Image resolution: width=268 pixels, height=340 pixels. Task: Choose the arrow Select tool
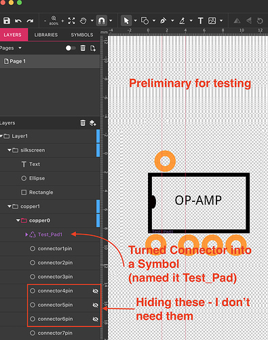click(126, 21)
